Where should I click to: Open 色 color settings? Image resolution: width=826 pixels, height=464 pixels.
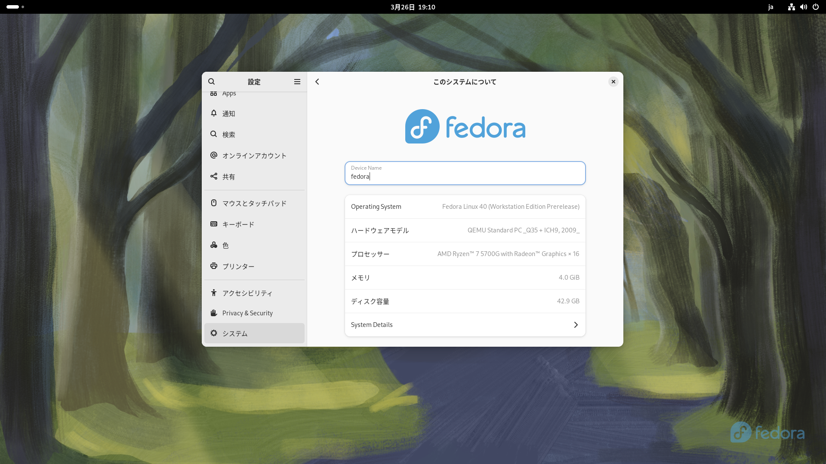point(254,245)
